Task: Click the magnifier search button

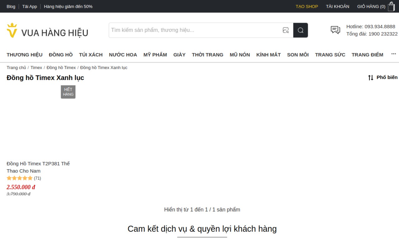Action: pos(300,30)
